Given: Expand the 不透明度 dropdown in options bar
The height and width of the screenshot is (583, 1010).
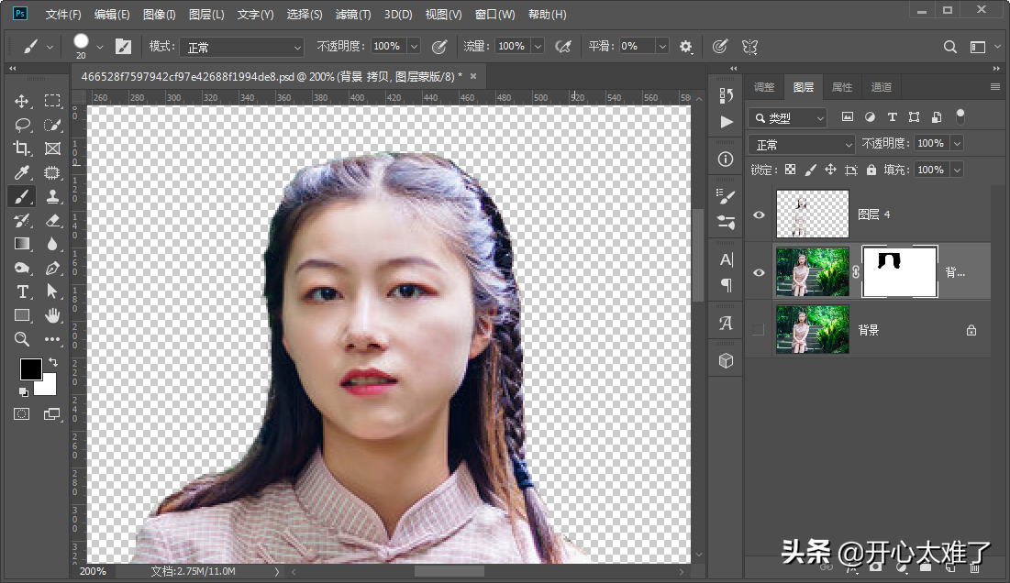Looking at the screenshot, I should [x=414, y=46].
